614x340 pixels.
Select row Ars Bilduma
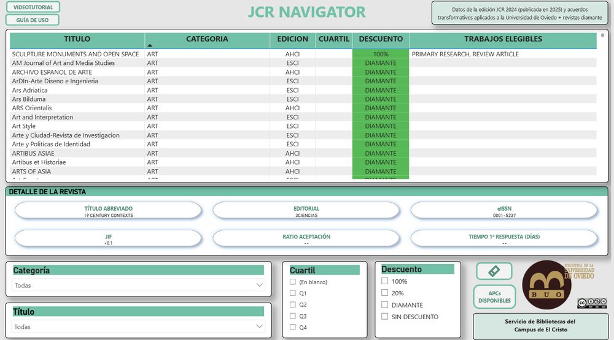(x=303, y=99)
